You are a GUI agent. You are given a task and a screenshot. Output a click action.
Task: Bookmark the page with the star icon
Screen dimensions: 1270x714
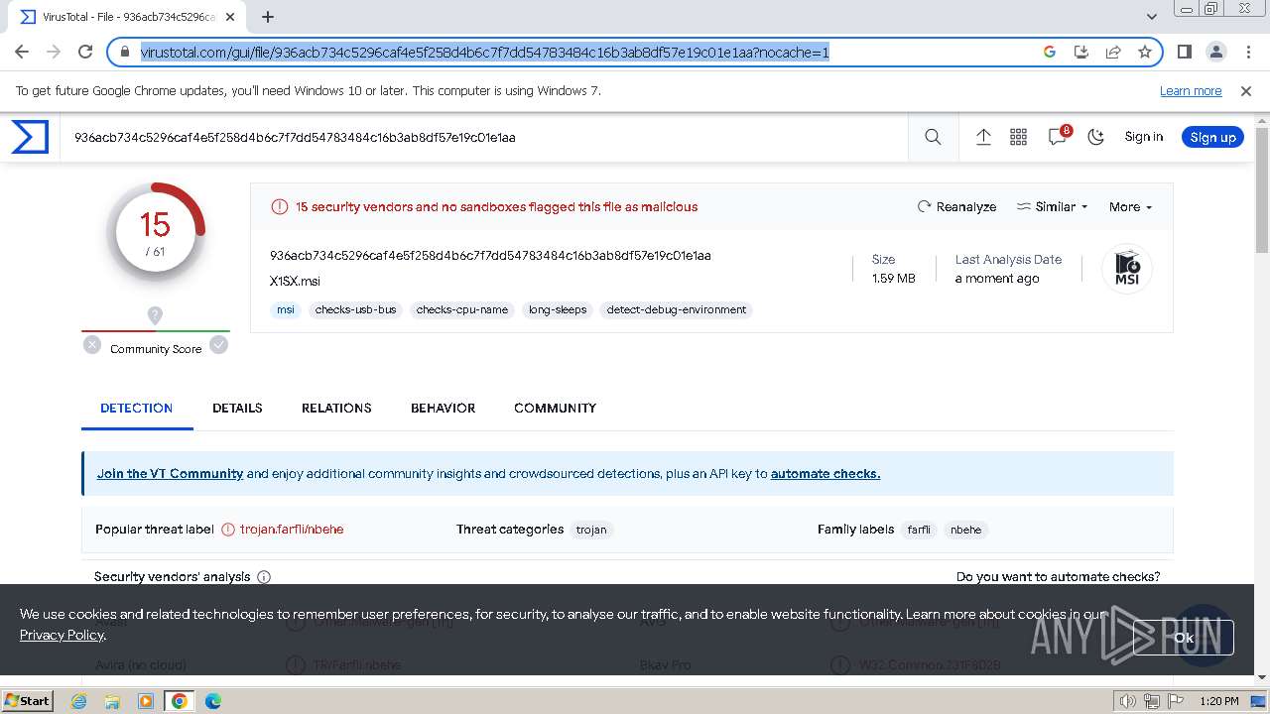(x=1145, y=53)
